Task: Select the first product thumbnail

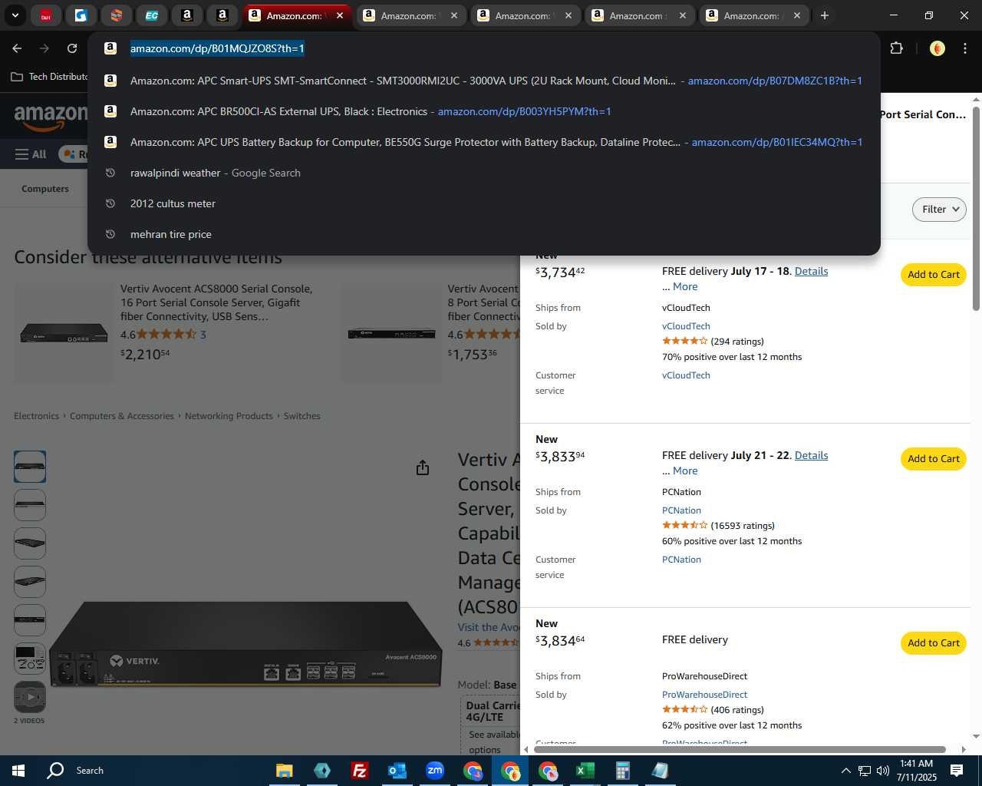Action: coord(30,467)
